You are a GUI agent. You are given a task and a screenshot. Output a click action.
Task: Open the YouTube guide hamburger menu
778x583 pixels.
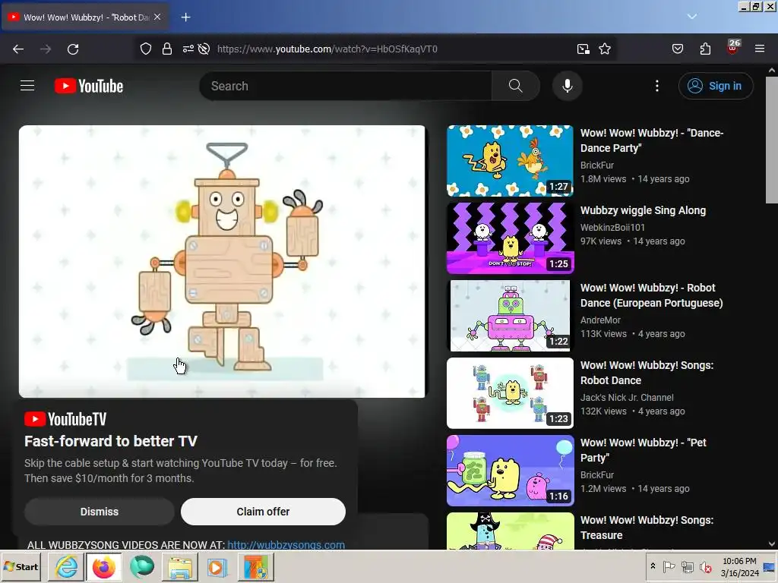(27, 86)
